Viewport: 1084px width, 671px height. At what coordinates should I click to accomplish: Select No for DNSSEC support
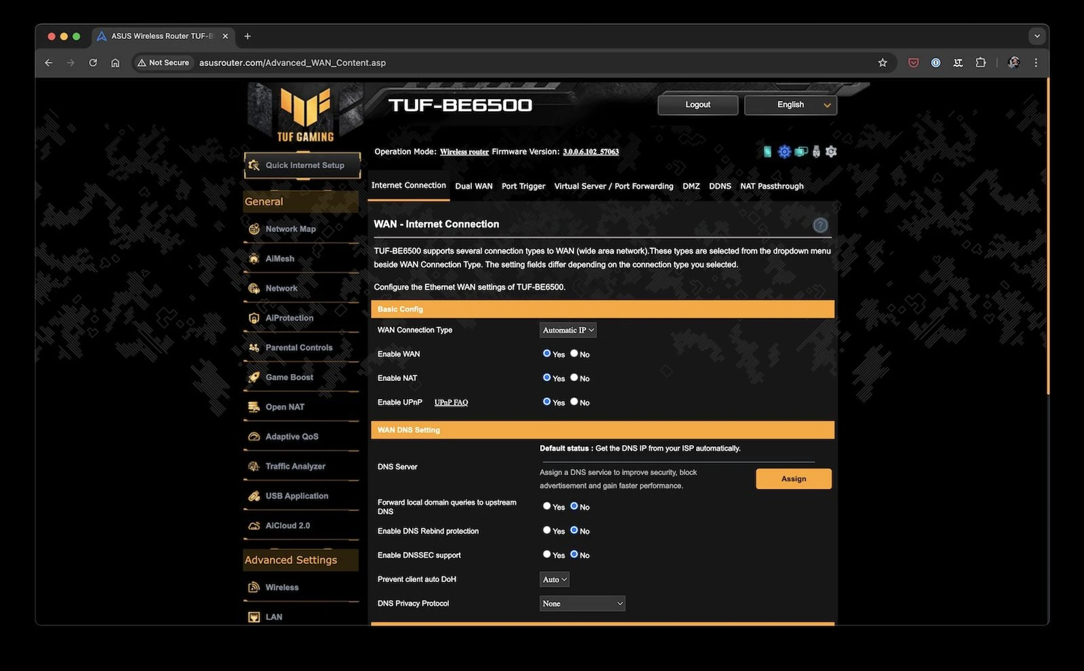574,555
